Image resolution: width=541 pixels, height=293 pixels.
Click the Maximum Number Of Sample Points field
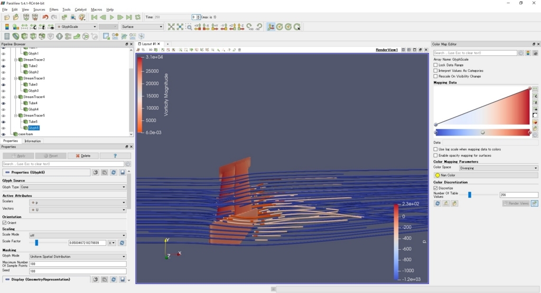click(78, 264)
